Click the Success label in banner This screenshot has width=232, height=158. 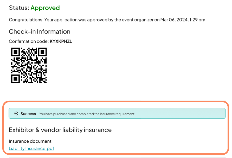(x=28, y=114)
